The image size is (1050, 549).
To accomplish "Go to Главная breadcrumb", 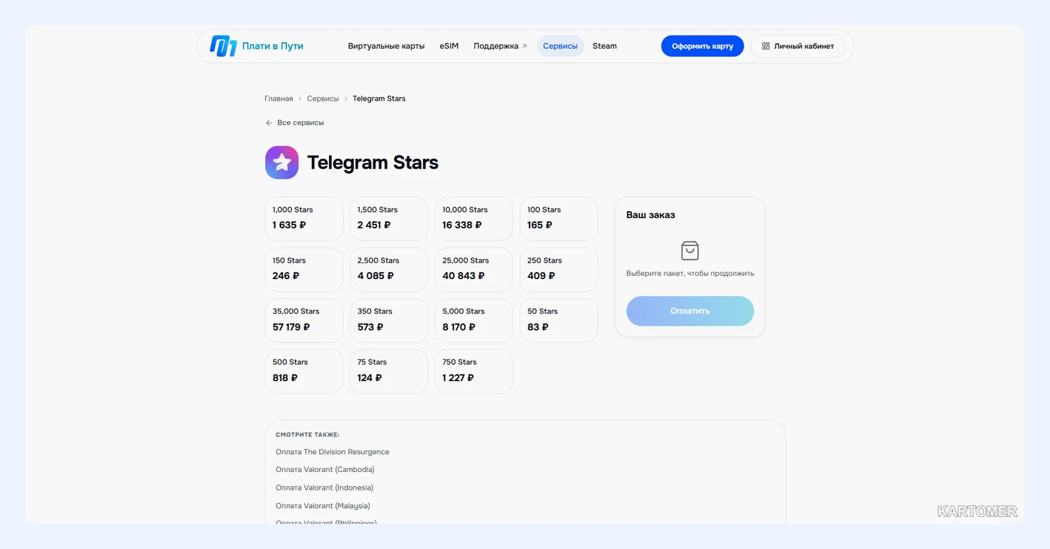I will coord(279,99).
